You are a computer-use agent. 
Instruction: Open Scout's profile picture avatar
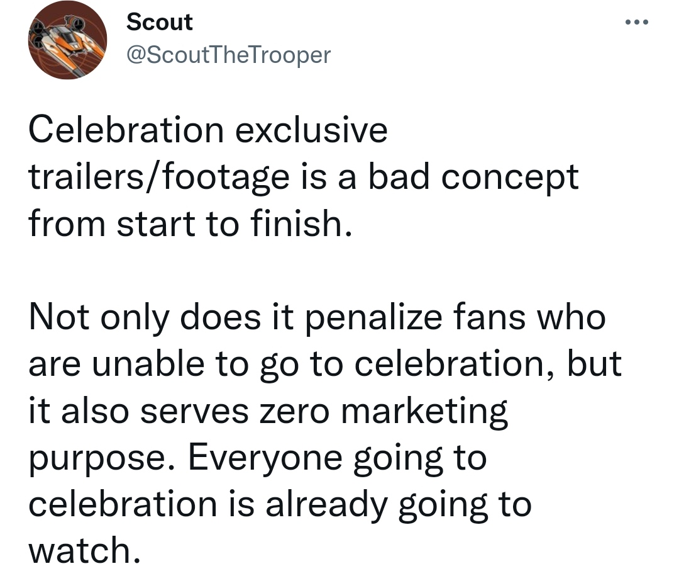[67, 40]
